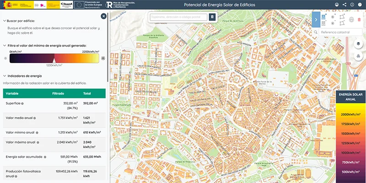This screenshot has height=183, width=366.
Task: Click the info icon next to Energía solar acumulada
Action: (x=45, y=157)
